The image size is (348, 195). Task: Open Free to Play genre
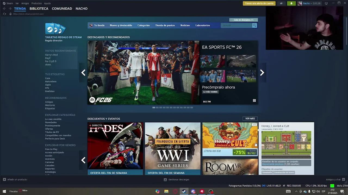51,149
